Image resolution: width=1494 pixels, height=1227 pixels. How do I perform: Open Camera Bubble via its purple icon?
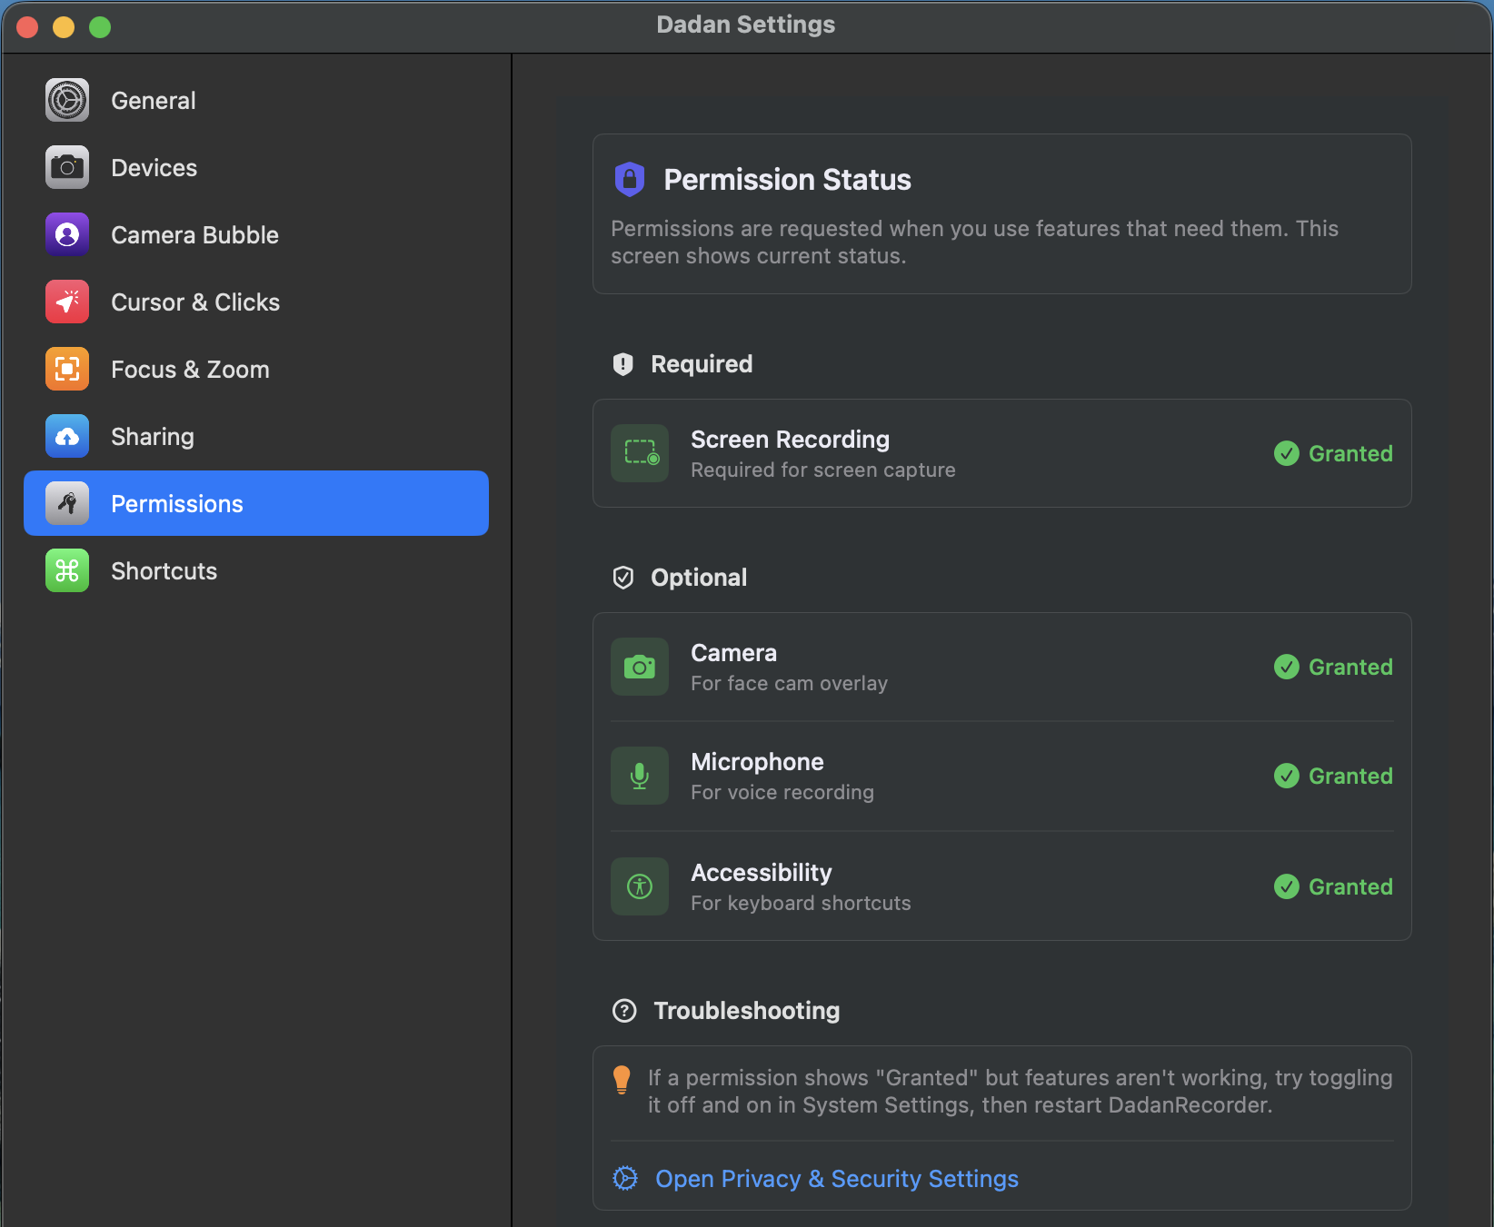click(x=66, y=234)
